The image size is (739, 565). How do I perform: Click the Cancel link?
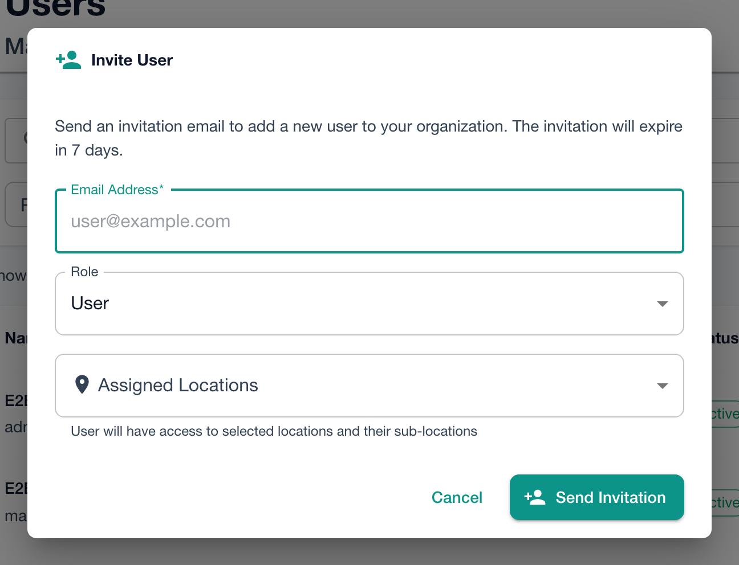(x=457, y=497)
